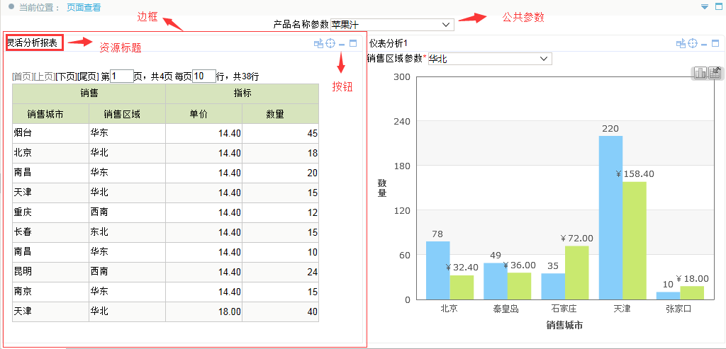Go to 尾页 in the report pager
Viewport: 726px width, 349px height.
click(x=88, y=76)
